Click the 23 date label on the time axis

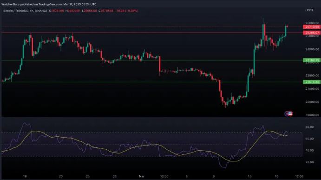(88, 176)
